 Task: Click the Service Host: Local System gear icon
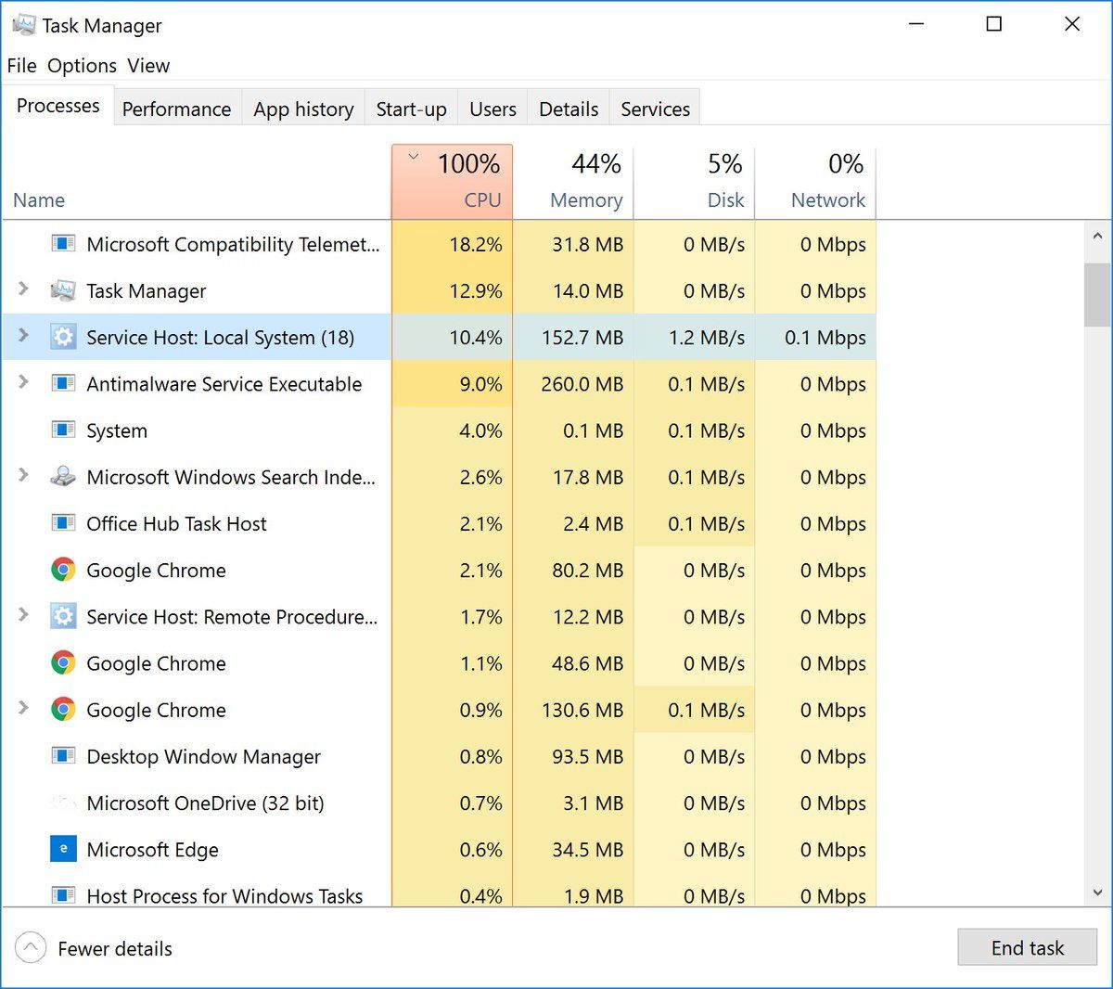pos(63,337)
